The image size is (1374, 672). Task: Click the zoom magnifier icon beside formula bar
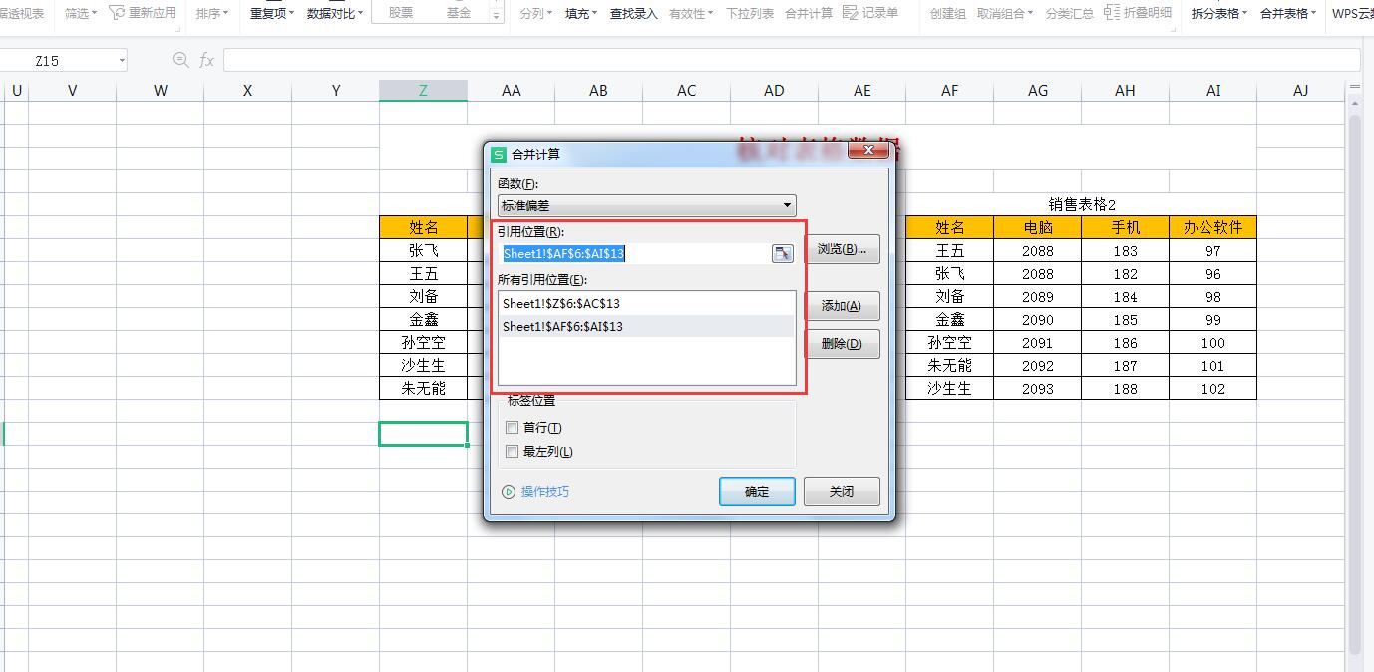click(x=180, y=60)
